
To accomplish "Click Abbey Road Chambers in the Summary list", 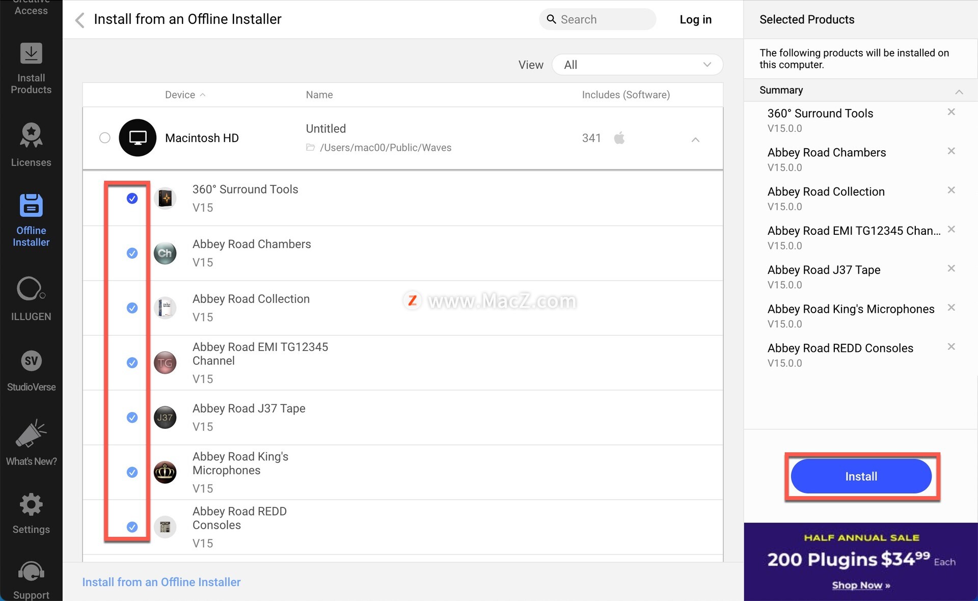I will (x=827, y=152).
